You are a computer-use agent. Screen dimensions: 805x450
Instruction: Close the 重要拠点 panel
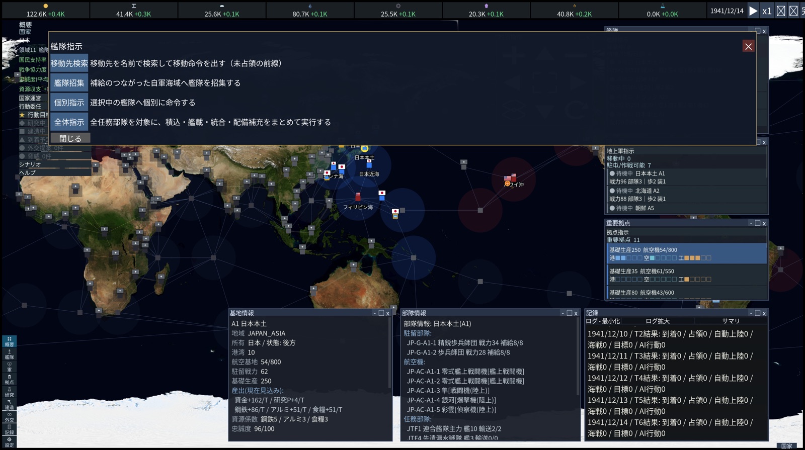764,223
